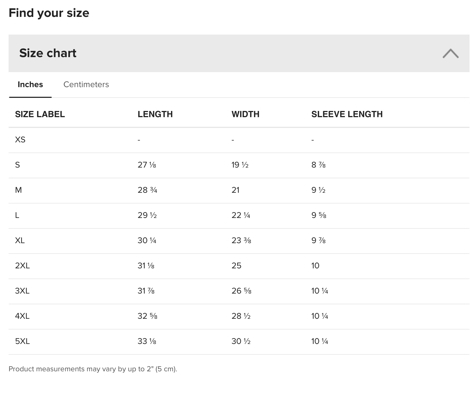
Task: Select the XS size row label
Action: tap(20, 140)
